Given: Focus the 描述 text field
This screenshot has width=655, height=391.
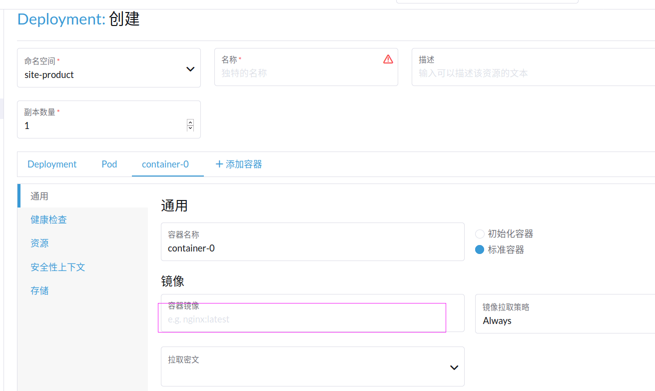Looking at the screenshot, I should 530,73.
